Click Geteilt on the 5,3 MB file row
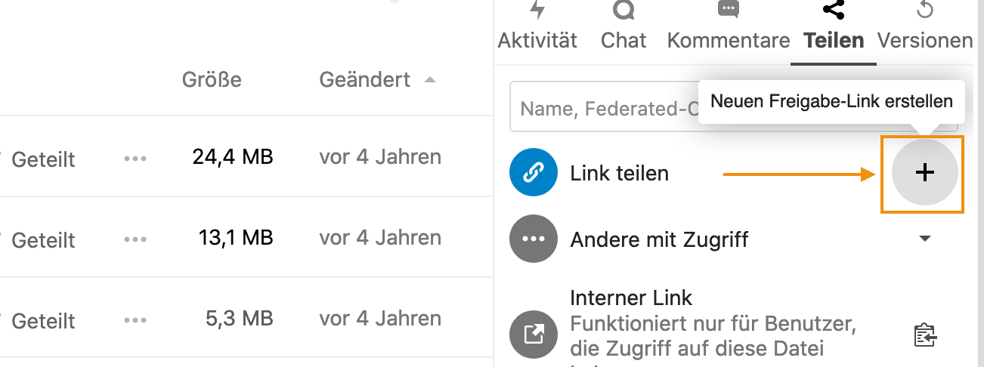Viewport: 984px width, 367px height. point(43,320)
